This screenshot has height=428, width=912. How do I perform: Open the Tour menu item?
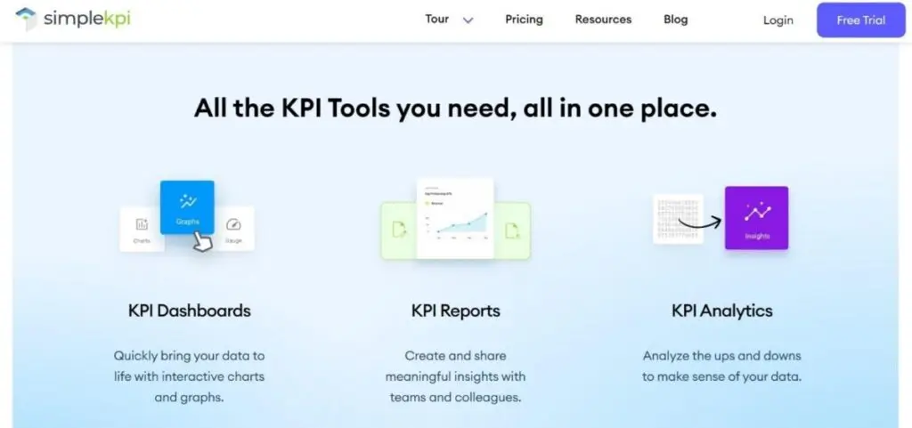(x=436, y=19)
